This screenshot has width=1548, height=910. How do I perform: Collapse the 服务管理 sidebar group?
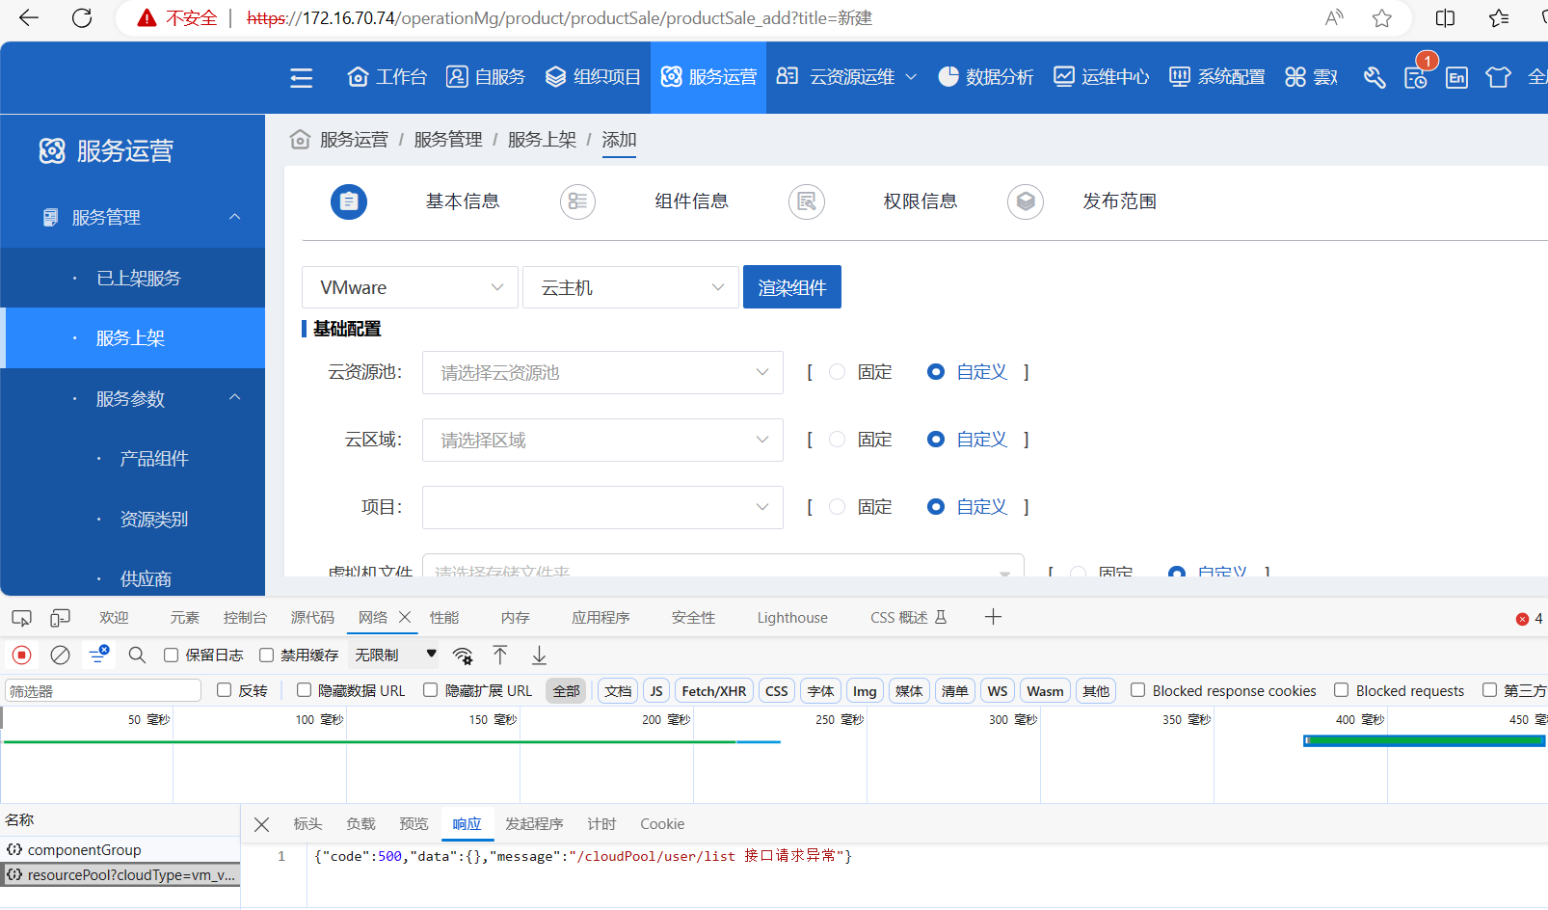coord(235,217)
